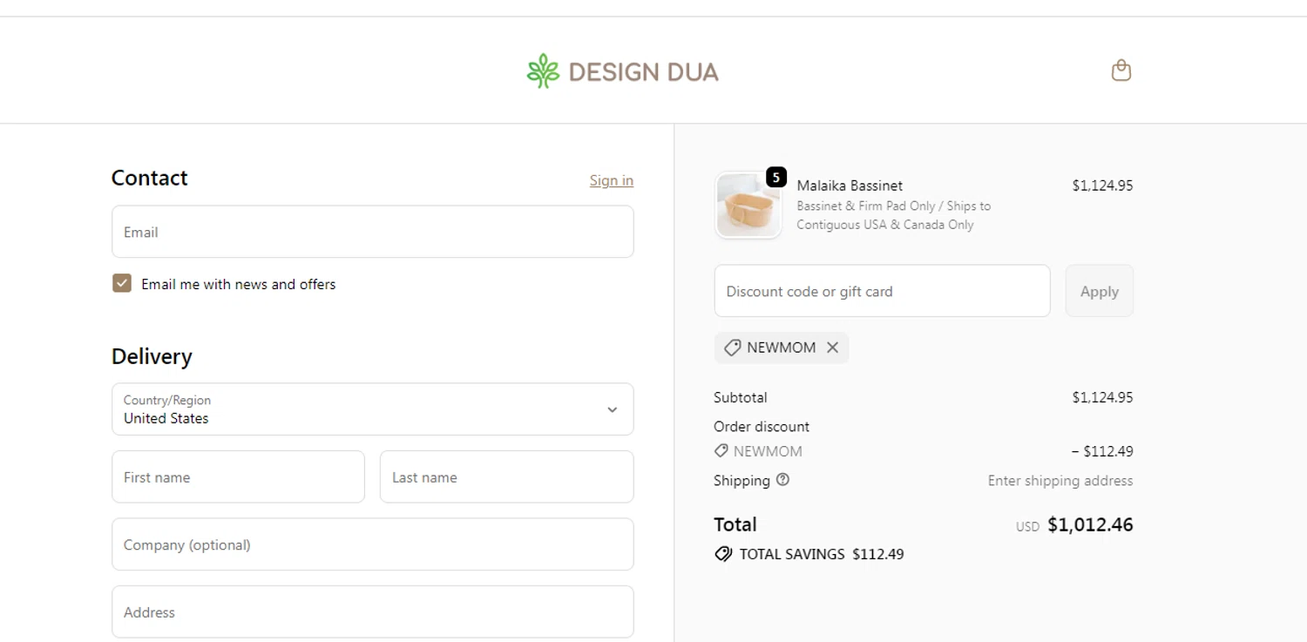
Task: Click the tag icon in NEWMOM chip
Action: 733,348
